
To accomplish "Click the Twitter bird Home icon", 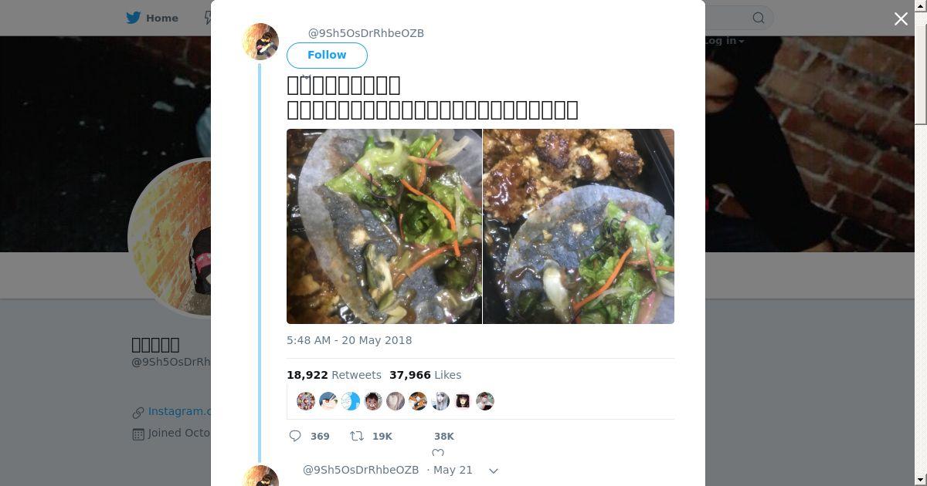I will point(134,18).
